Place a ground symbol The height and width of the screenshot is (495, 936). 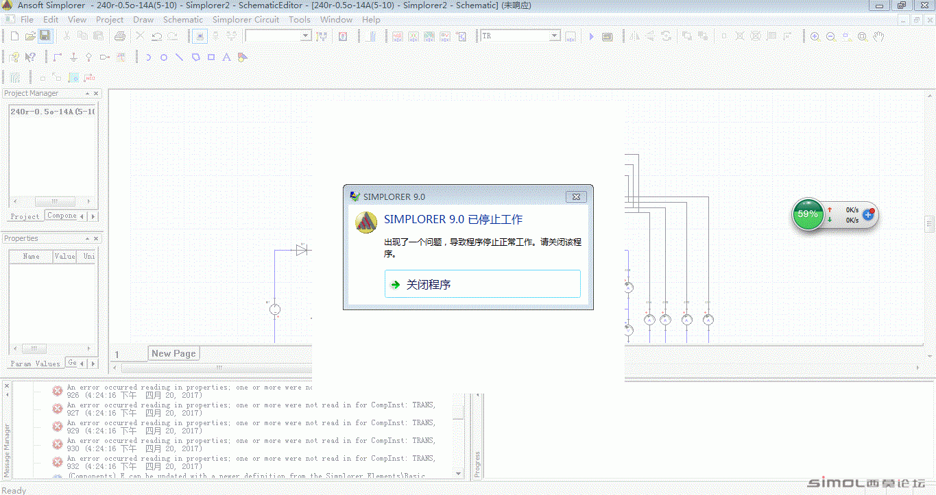pyautogui.click(x=73, y=57)
